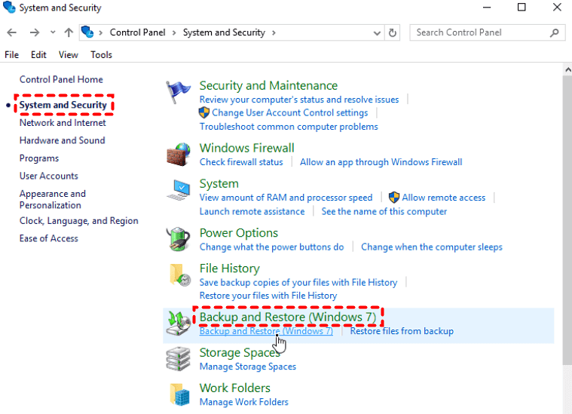Click the Windows Firewall brick wall icon
Viewport: 572px width, 414px height.
tap(178, 154)
